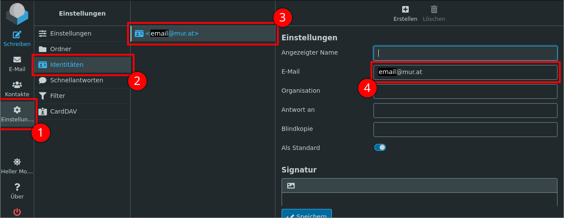Click the Schreiben compose icon
The width and height of the screenshot is (564, 218).
click(17, 35)
